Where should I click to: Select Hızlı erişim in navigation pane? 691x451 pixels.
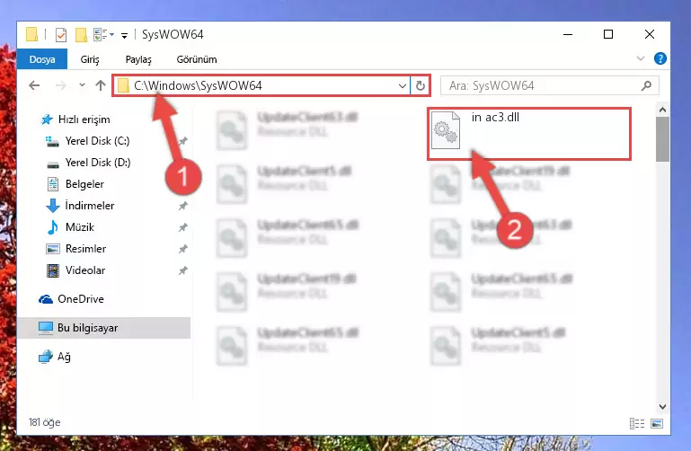84,119
